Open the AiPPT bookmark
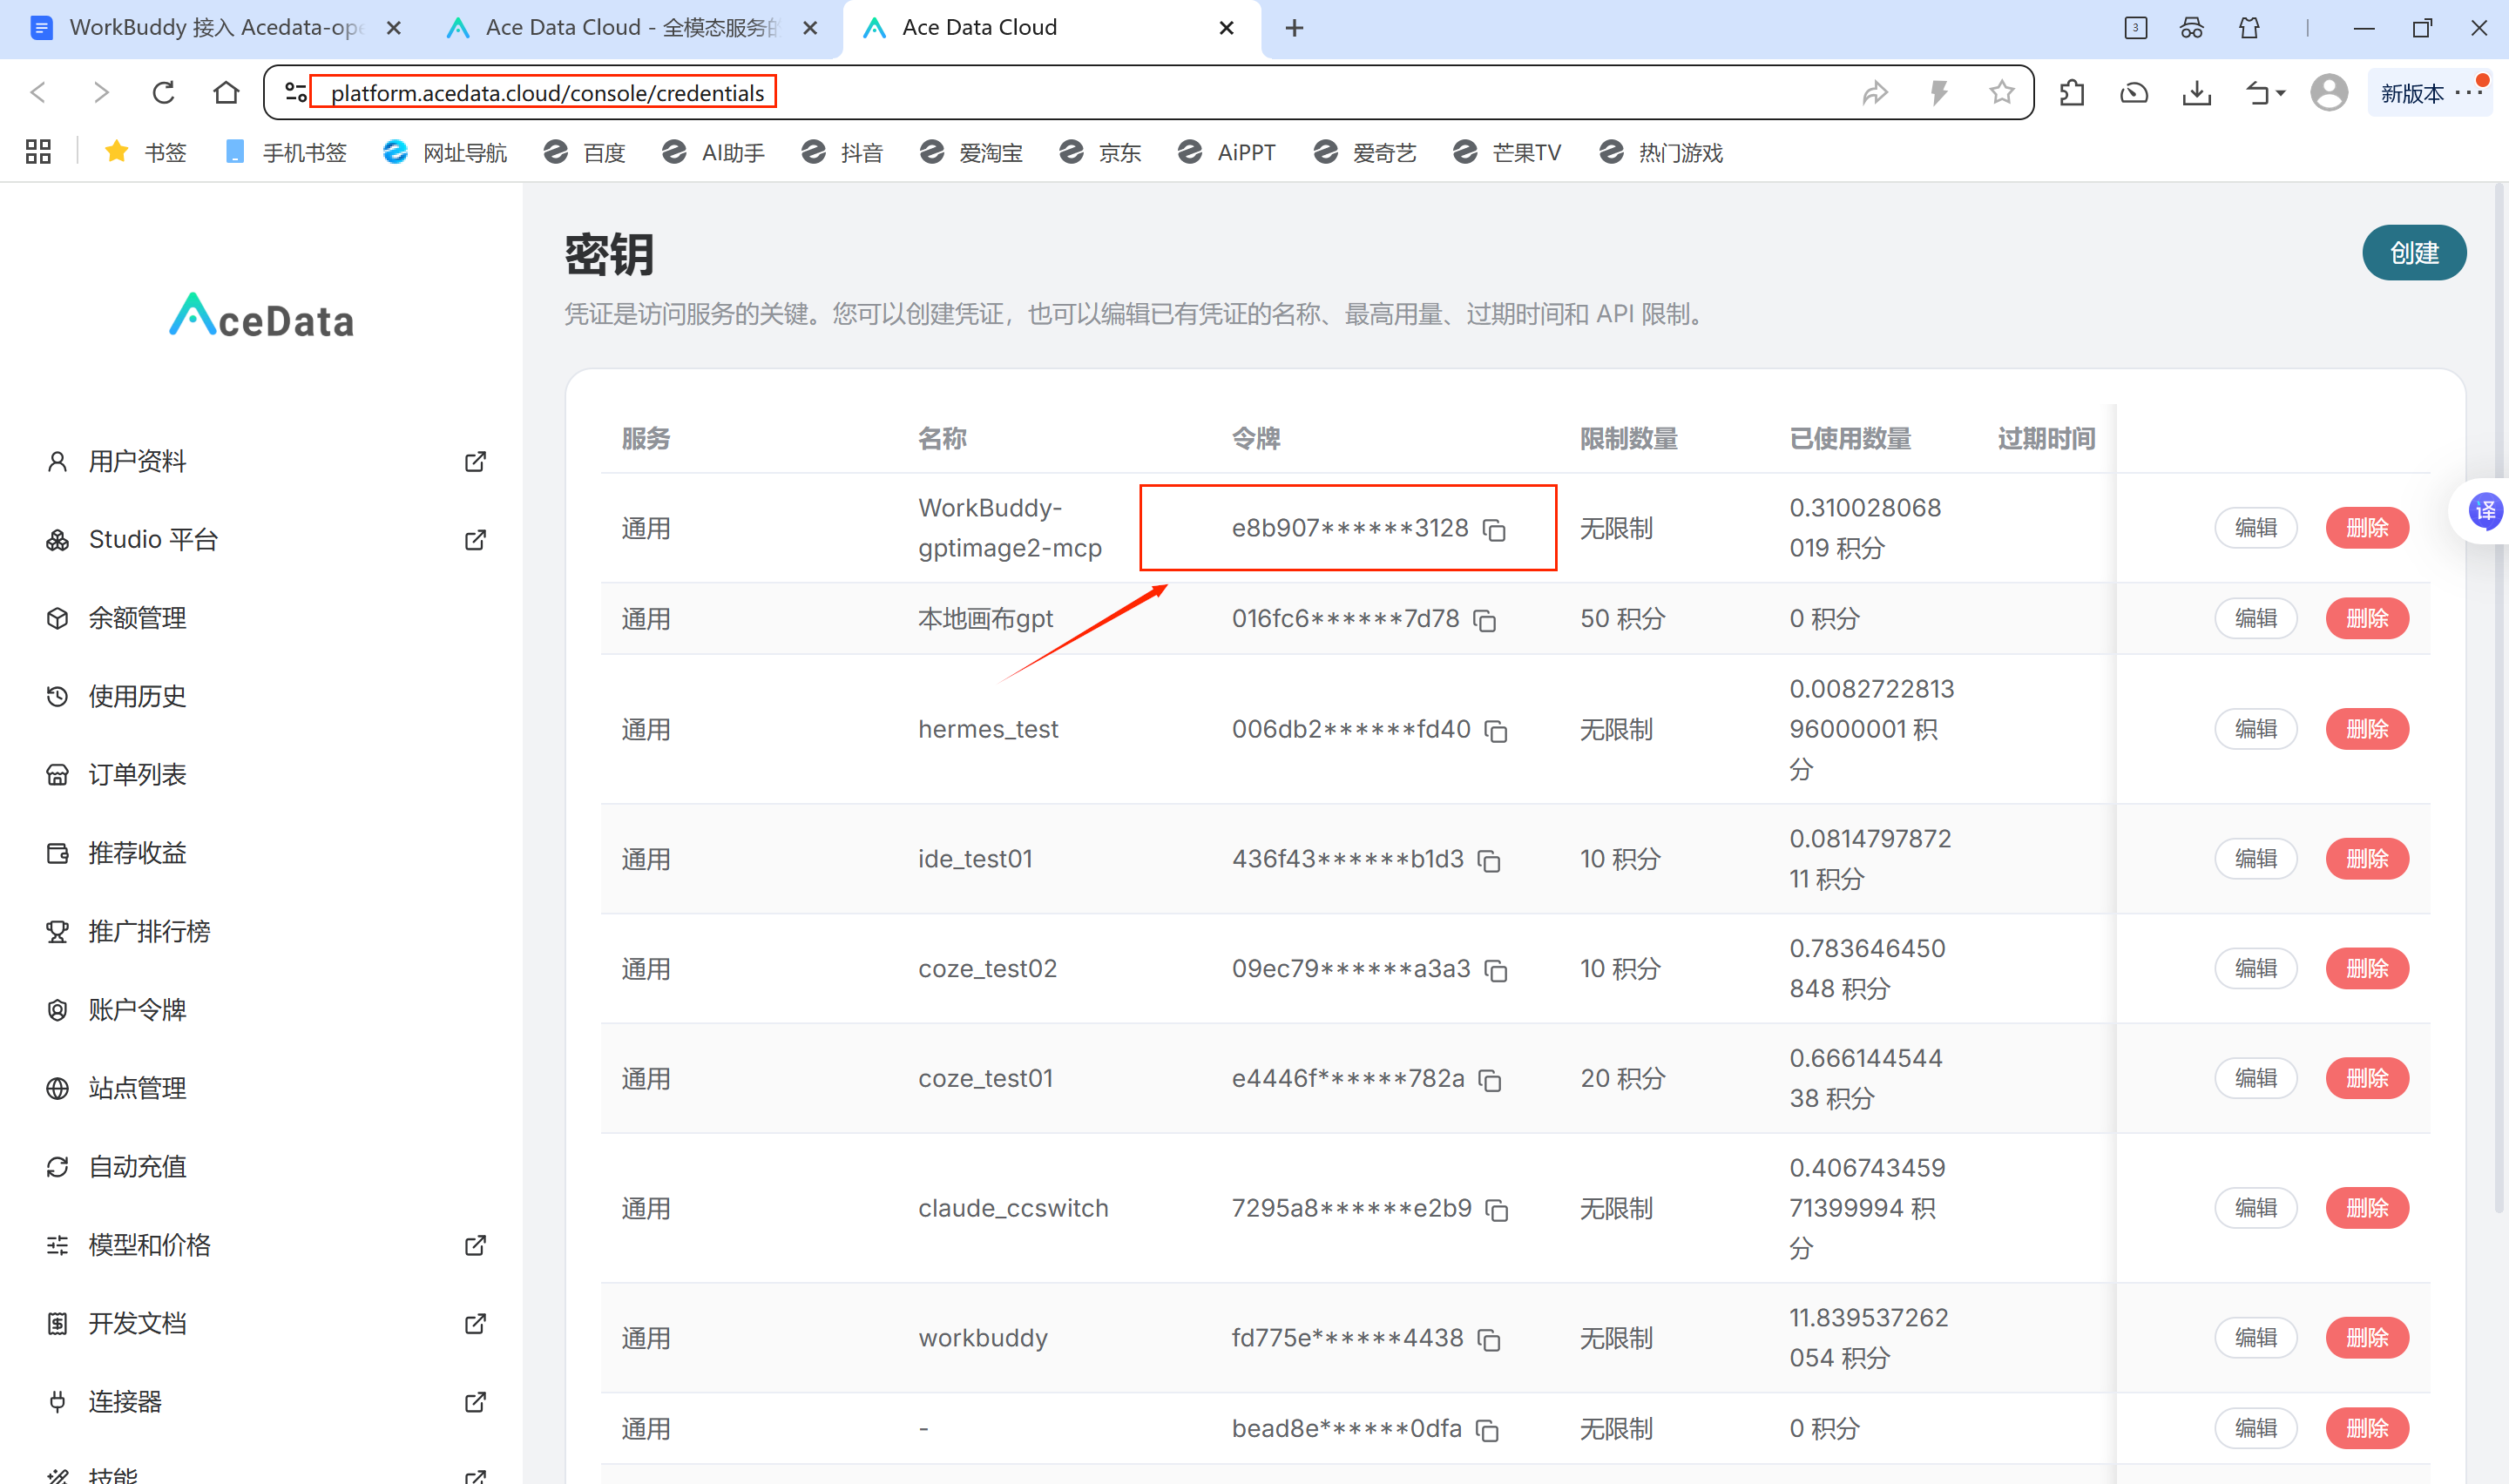Screen dimensions: 2509x1484 click(x=1226, y=152)
